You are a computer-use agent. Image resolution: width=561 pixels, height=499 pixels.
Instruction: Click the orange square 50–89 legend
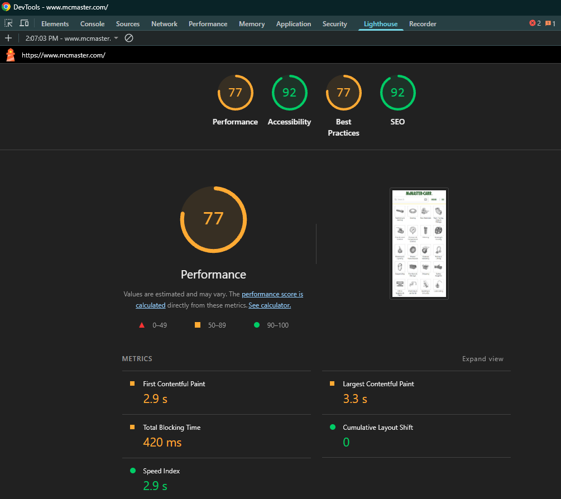click(210, 325)
